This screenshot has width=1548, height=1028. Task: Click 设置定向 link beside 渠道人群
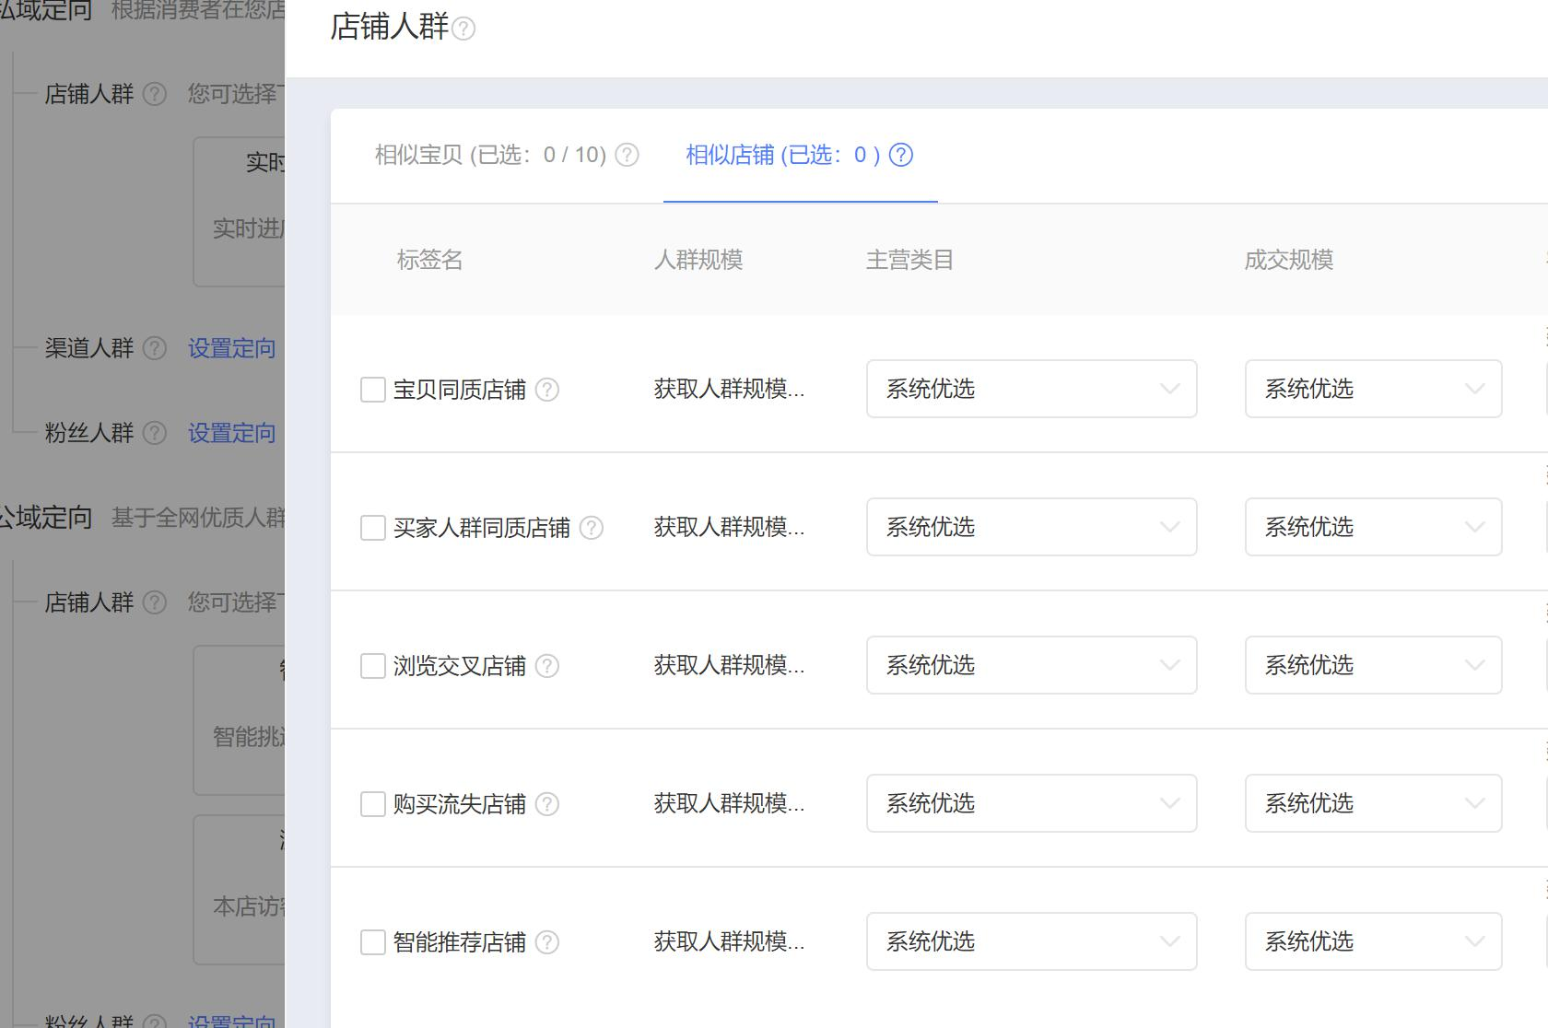[x=232, y=348]
